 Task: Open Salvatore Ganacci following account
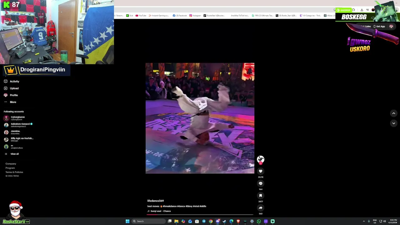(x=18, y=125)
